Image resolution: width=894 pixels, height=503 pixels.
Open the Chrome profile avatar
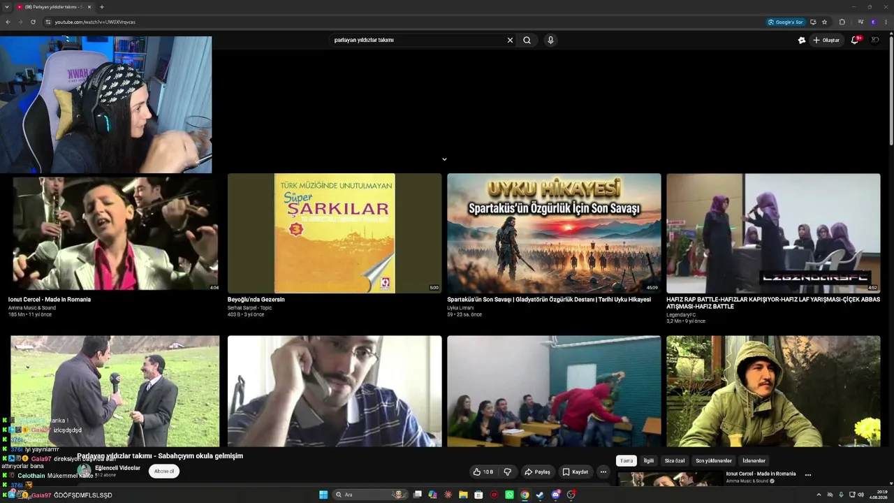click(873, 22)
